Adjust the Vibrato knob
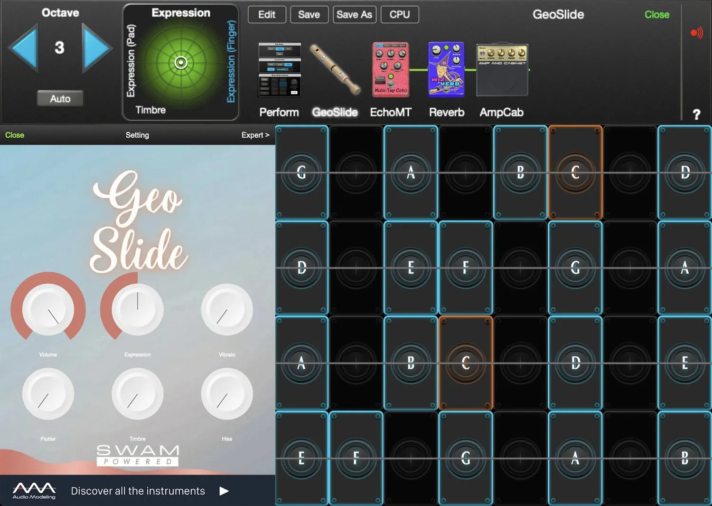 [x=227, y=309]
